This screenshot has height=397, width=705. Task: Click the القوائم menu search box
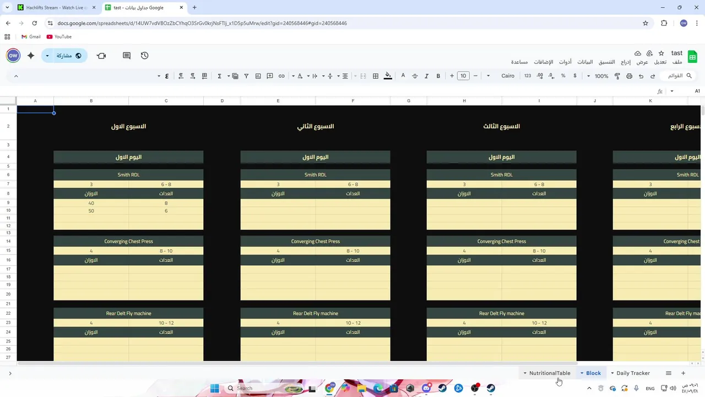(679, 76)
